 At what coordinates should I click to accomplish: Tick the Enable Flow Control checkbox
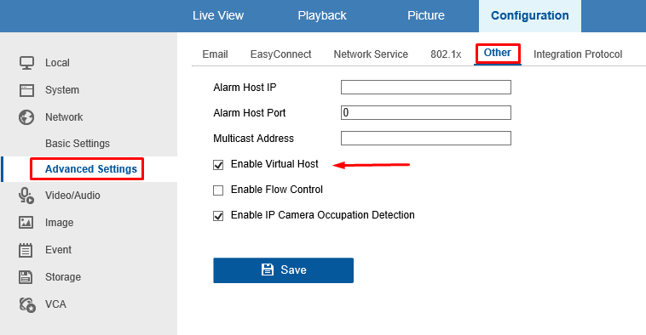point(218,190)
